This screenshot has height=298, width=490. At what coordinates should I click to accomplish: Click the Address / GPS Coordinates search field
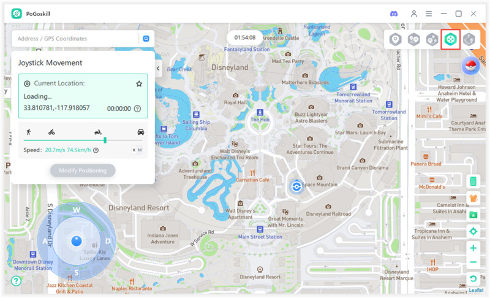[x=77, y=39]
